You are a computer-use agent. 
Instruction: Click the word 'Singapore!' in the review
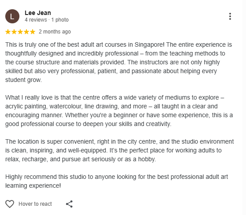coord(149,44)
